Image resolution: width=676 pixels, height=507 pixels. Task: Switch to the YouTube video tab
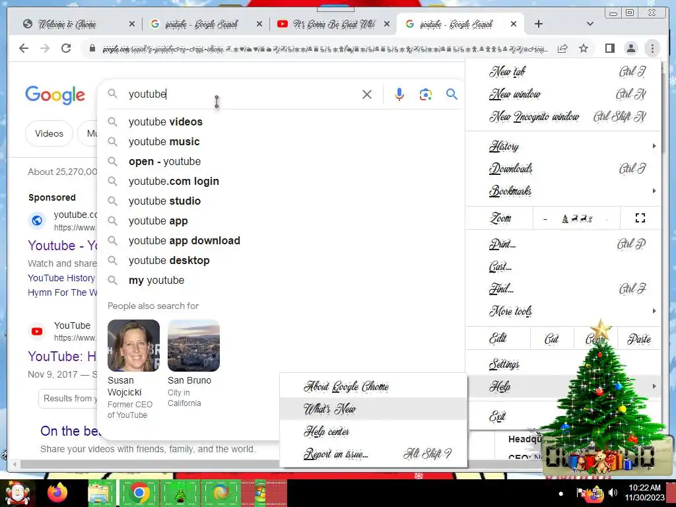tap(333, 24)
